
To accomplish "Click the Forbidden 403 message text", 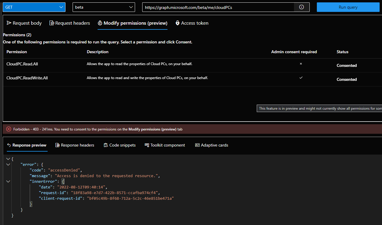I will (x=98, y=129).
